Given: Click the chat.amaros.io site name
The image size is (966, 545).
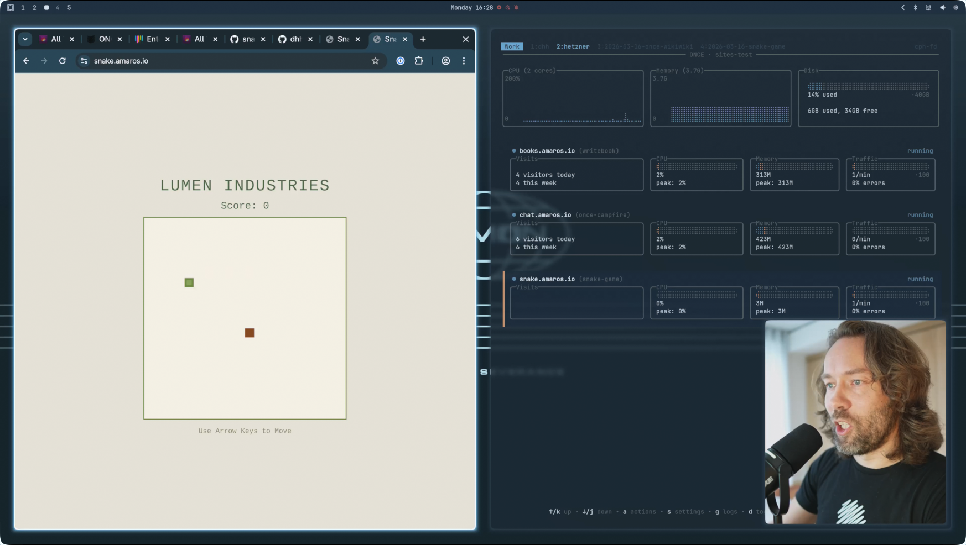Looking at the screenshot, I should pos(546,215).
